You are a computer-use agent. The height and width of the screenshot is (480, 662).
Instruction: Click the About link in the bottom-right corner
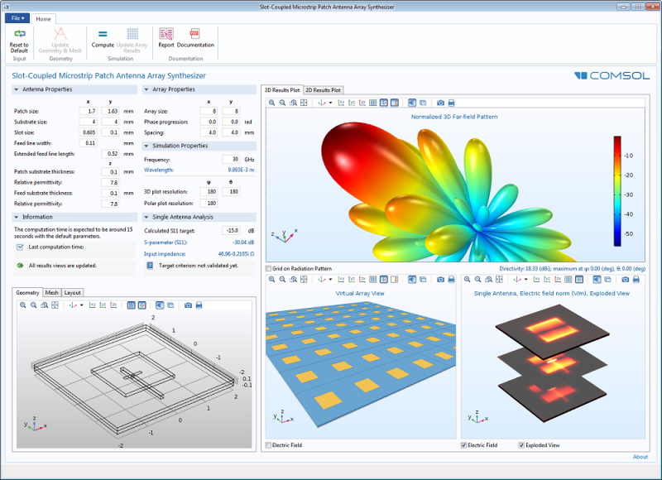(x=642, y=456)
